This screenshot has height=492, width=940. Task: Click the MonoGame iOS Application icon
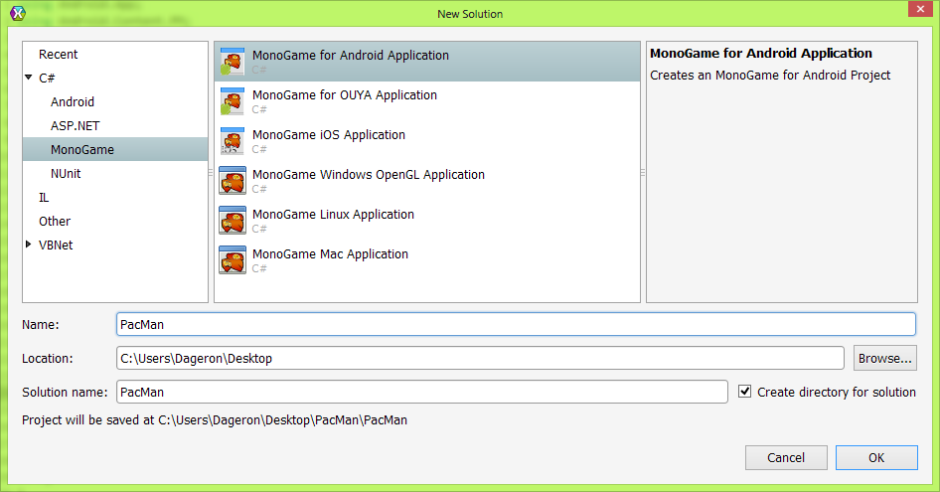pos(233,140)
